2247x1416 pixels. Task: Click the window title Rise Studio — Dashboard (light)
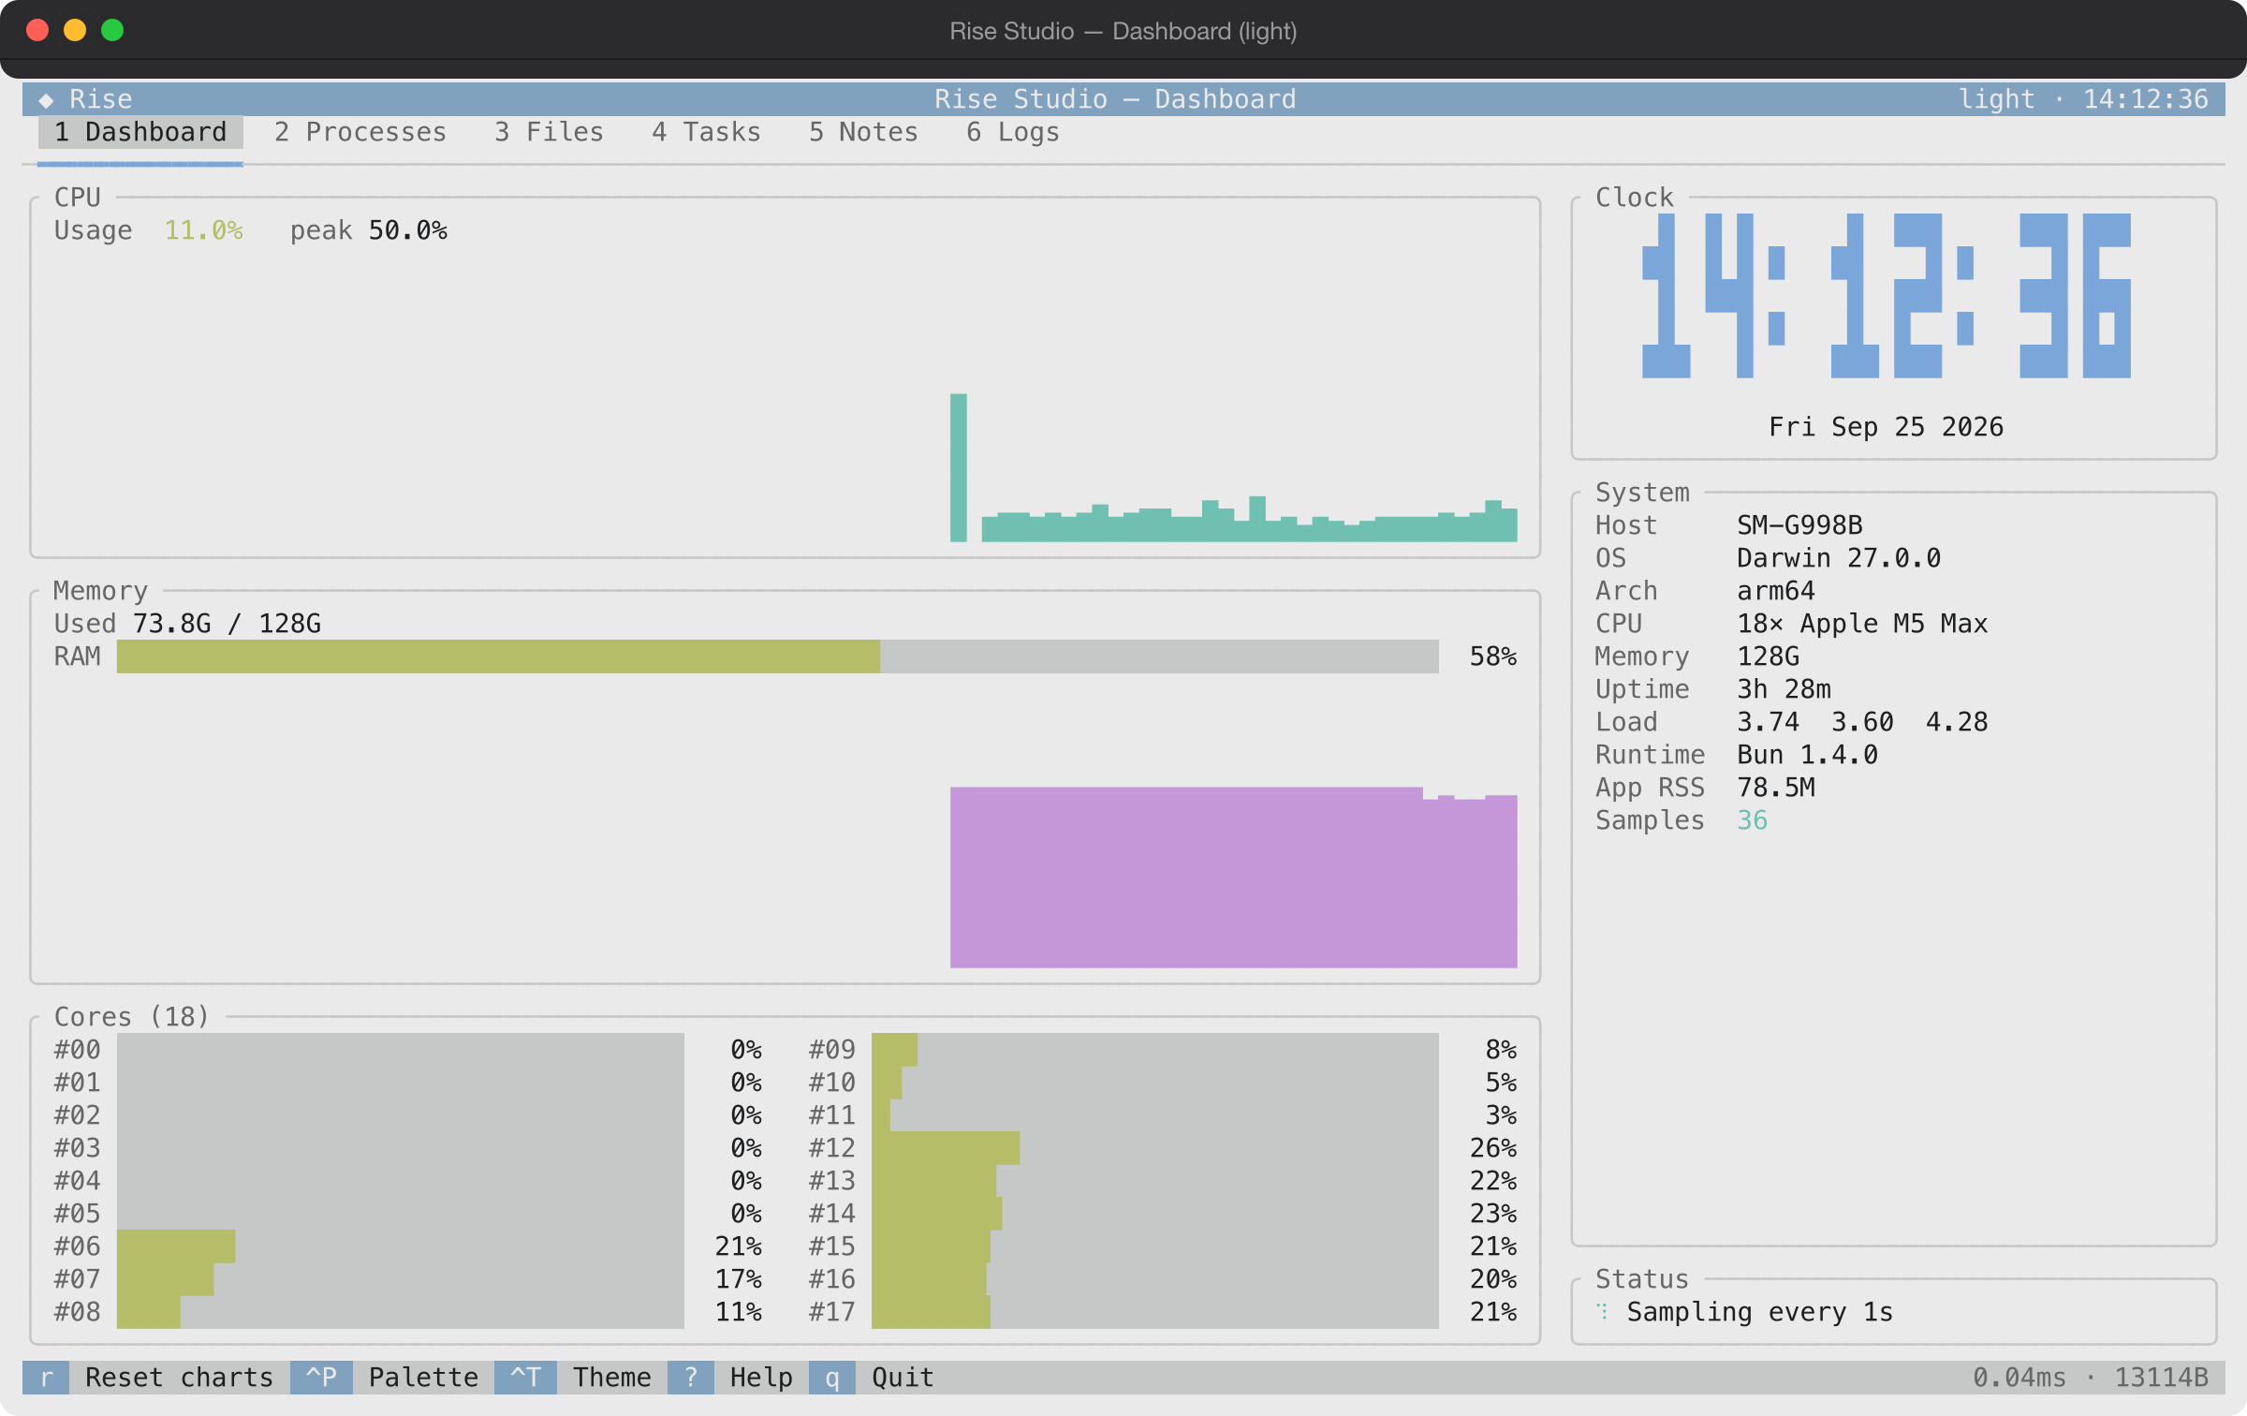(x=1123, y=31)
